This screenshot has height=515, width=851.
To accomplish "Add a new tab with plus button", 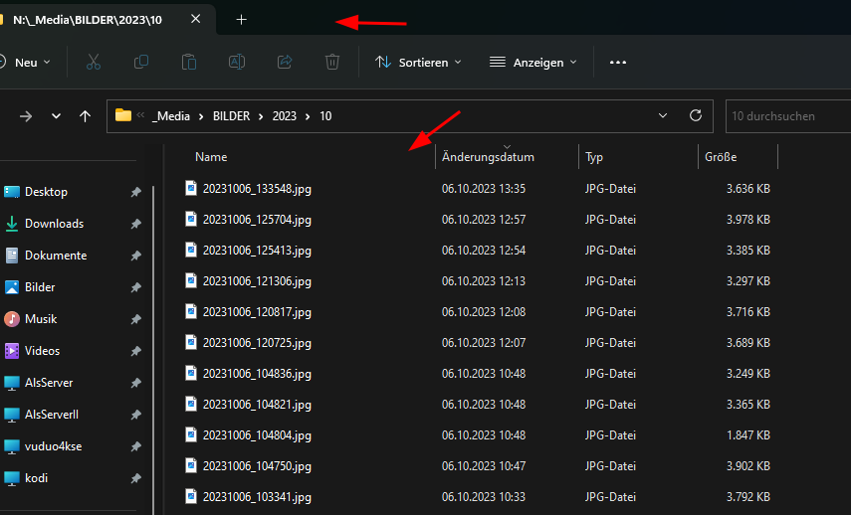I will [242, 20].
